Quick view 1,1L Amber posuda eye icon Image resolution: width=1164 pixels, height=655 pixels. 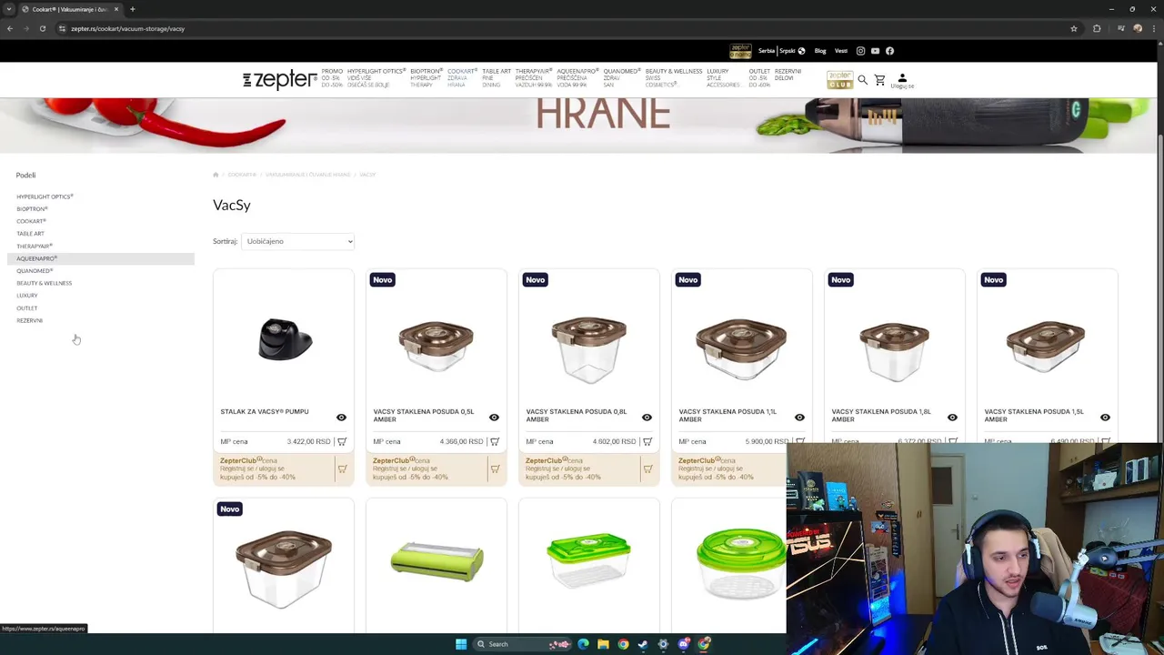point(799,418)
